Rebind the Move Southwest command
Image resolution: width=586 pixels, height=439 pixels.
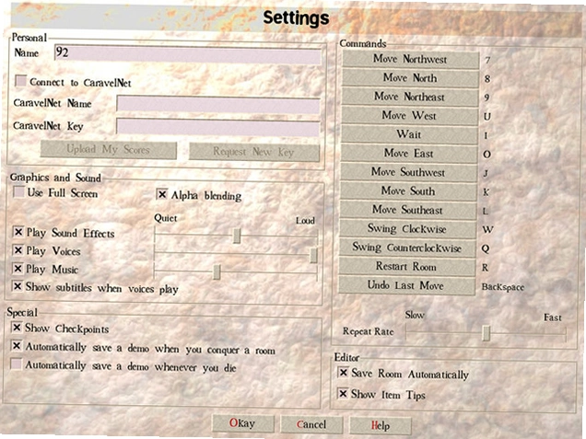(x=408, y=172)
